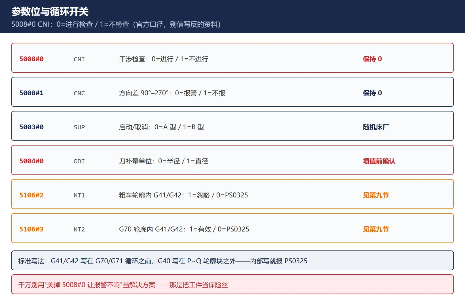The width and height of the screenshot is (465, 295).
Task: Click the NT1 abbreviation label
Action: coord(79,195)
